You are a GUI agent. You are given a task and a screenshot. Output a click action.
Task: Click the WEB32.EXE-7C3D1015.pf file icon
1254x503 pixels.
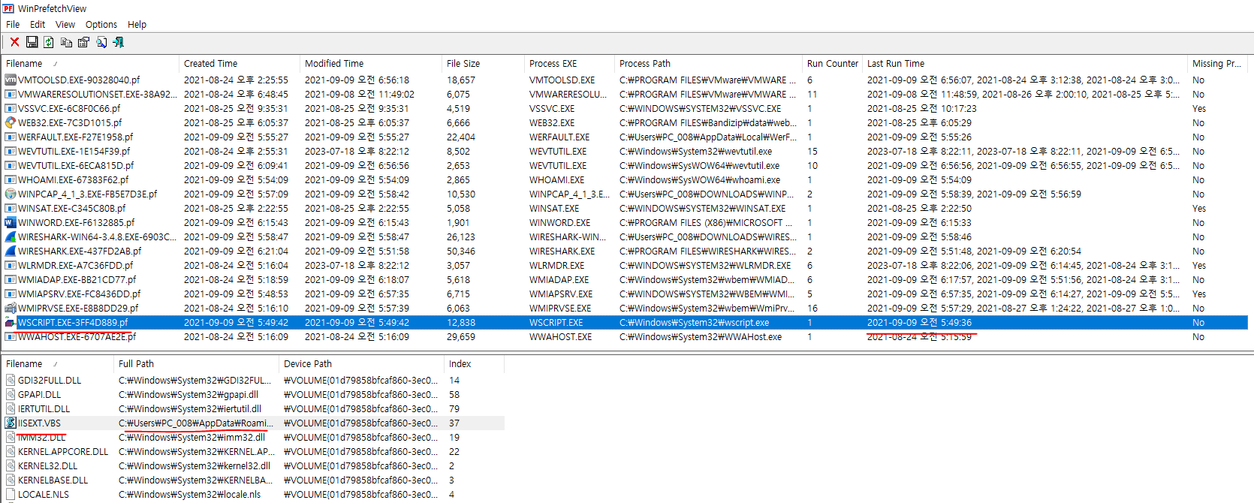pyautogui.click(x=11, y=123)
